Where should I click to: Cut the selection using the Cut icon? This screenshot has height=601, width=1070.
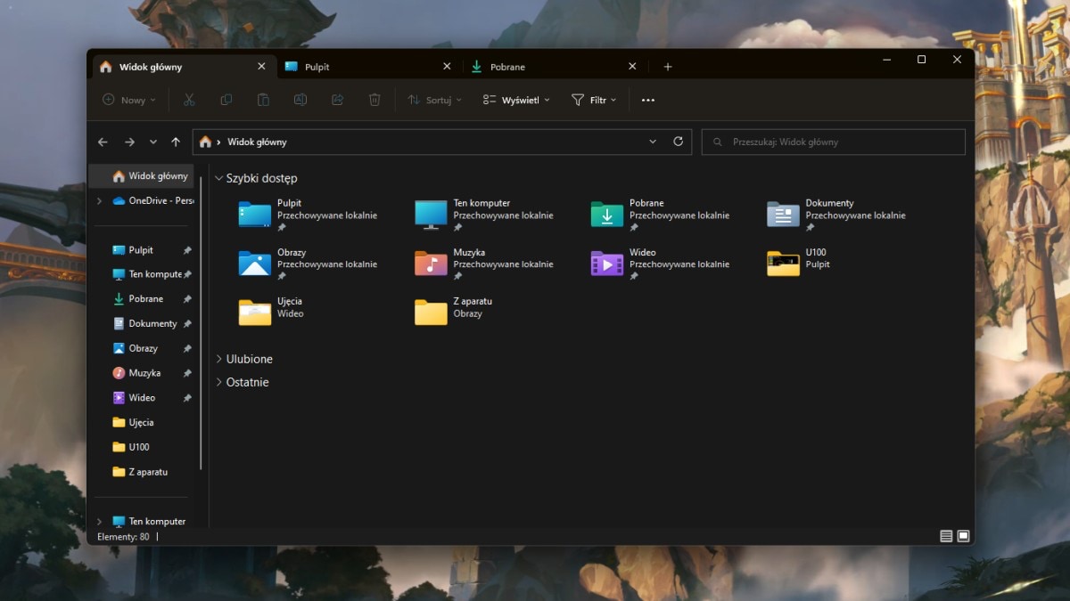(189, 100)
